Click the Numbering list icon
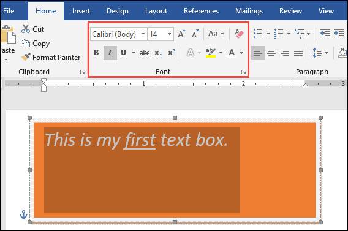 [x=279, y=34]
